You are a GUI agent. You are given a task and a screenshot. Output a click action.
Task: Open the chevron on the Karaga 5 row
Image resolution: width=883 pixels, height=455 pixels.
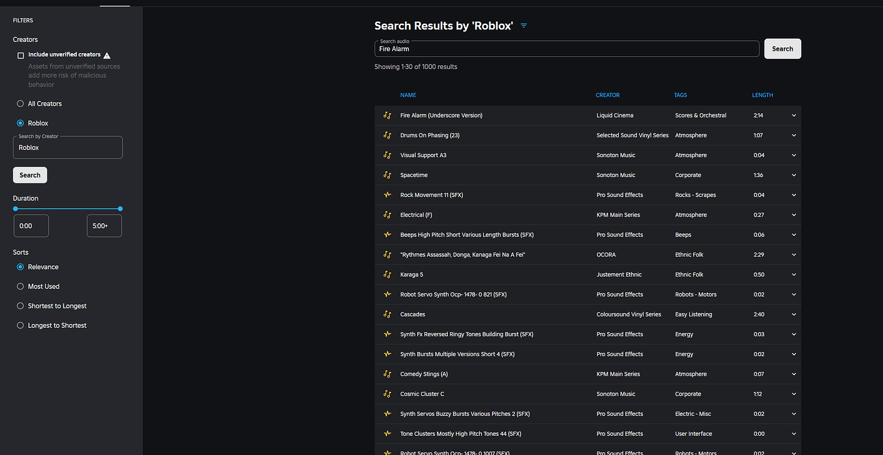tap(793, 274)
